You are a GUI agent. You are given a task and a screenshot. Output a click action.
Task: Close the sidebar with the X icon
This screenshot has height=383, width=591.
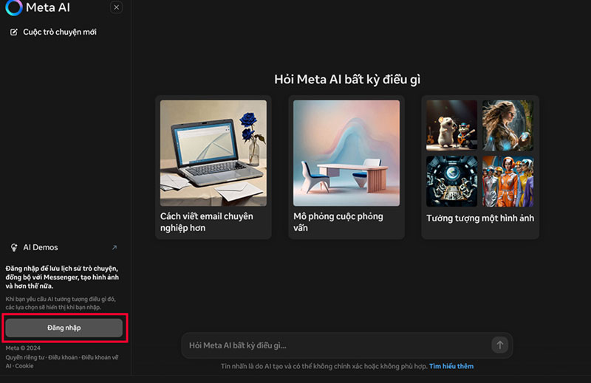click(116, 7)
